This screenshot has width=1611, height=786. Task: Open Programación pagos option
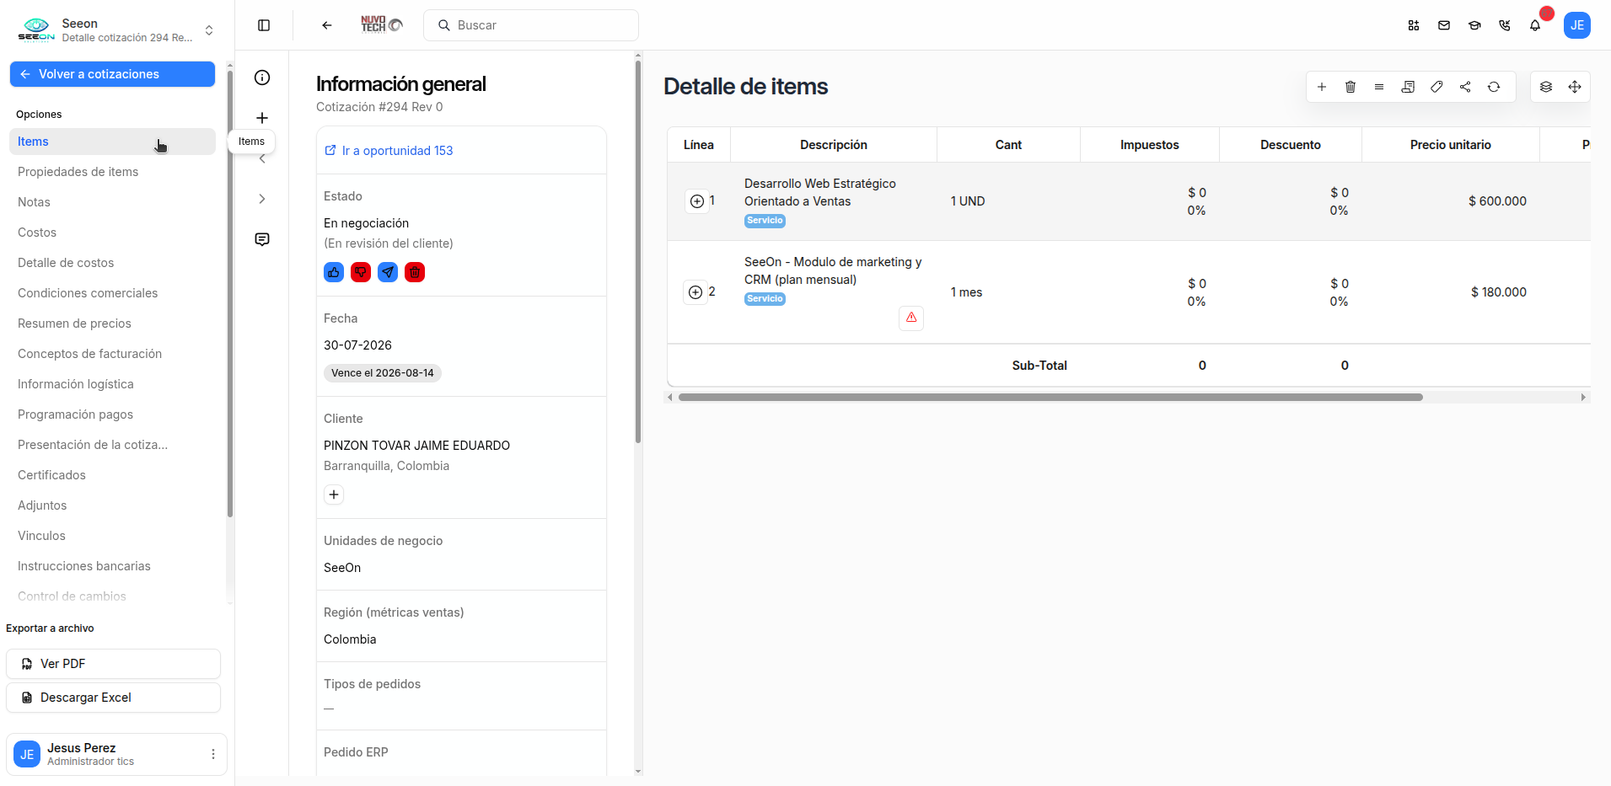tap(112, 414)
